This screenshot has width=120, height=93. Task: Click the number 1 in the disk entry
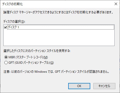coord(18,27)
